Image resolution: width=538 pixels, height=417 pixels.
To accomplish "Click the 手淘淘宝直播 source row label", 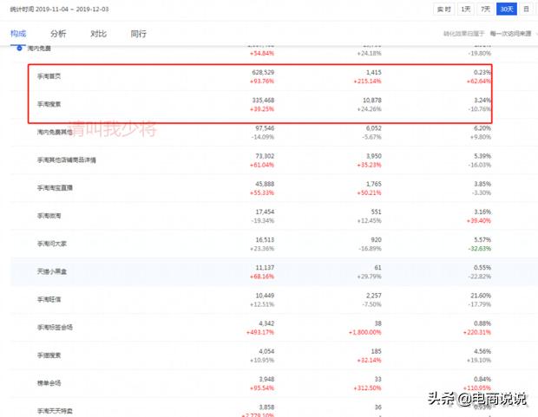I will (55, 188).
